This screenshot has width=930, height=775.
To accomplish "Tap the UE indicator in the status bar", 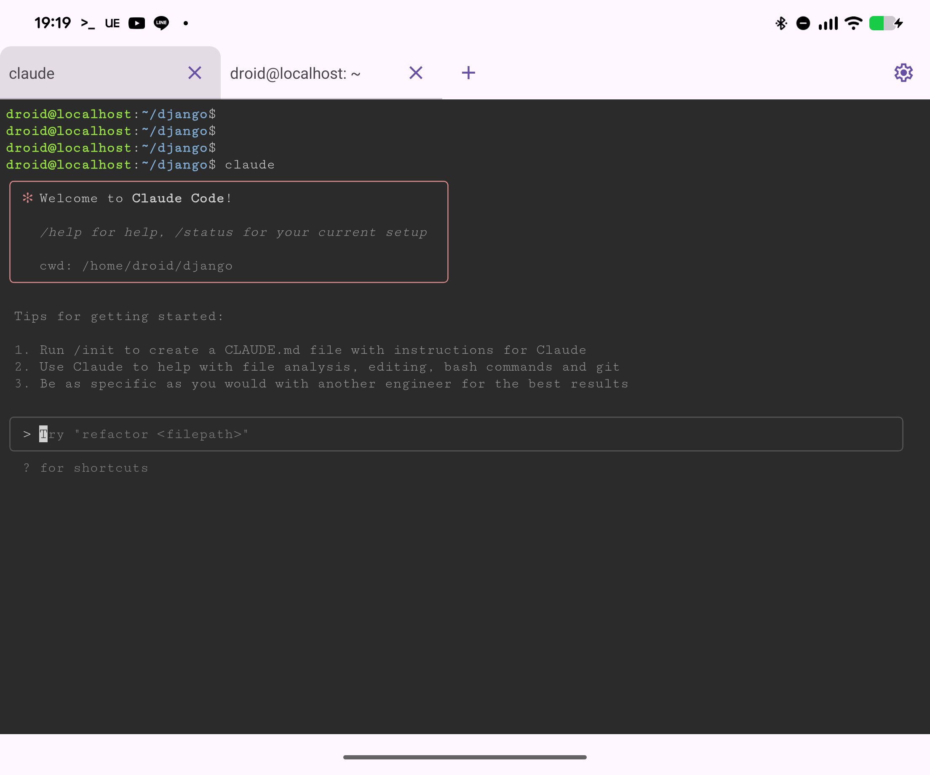I will [x=112, y=23].
